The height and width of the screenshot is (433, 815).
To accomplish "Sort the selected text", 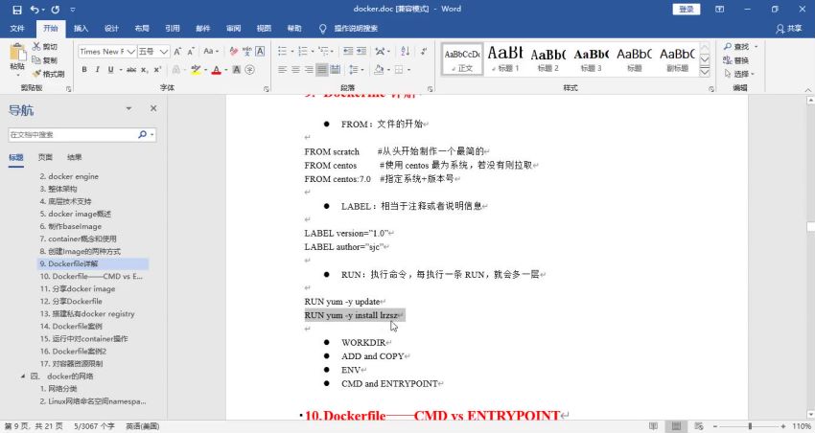I will (x=406, y=52).
